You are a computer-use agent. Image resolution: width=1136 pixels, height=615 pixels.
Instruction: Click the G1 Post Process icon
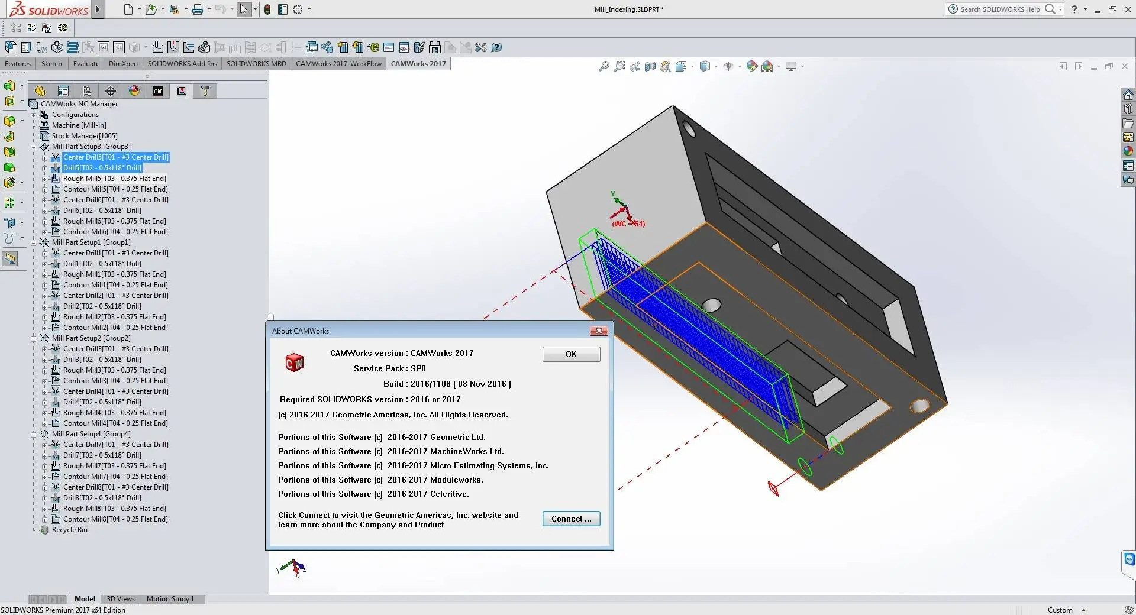(x=104, y=47)
